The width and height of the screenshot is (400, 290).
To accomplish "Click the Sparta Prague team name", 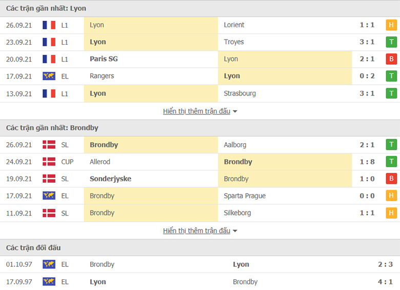I will point(245,196).
